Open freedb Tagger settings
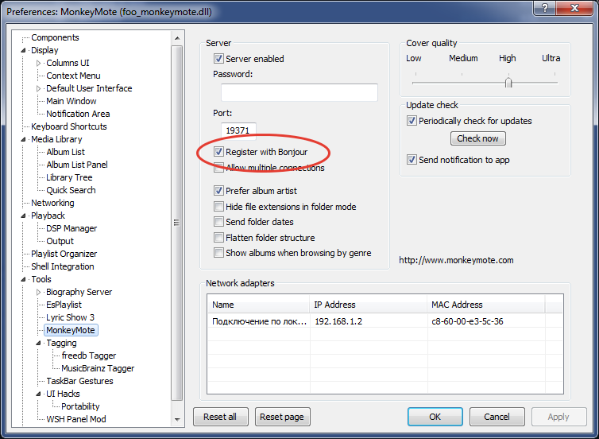The width and height of the screenshot is (599, 439). pos(89,355)
